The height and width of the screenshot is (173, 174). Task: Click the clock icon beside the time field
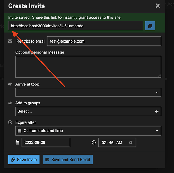[94, 143]
